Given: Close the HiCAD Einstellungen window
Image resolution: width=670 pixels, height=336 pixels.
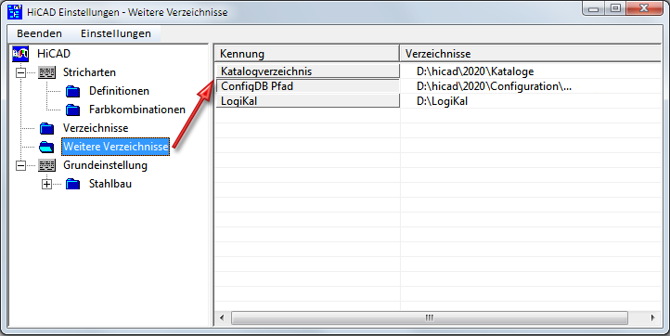Looking at the screenshot, I should point(645,8).
